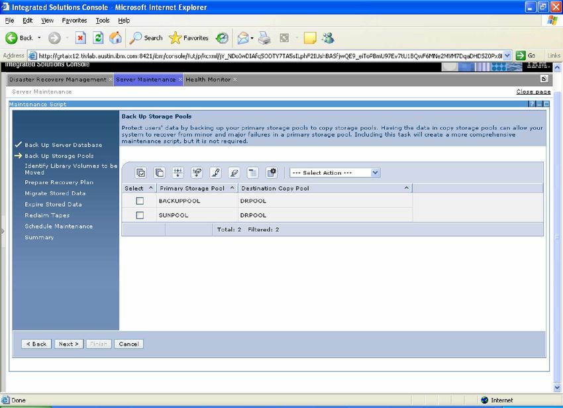The image size is (563, 408).
Task: Close the Server Maintenance tab
Action: (x=180, y=79)
